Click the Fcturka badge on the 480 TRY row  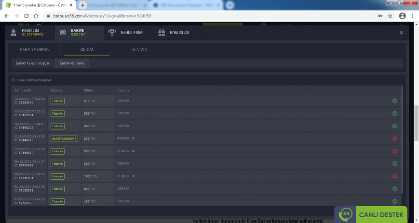(57, 201)
